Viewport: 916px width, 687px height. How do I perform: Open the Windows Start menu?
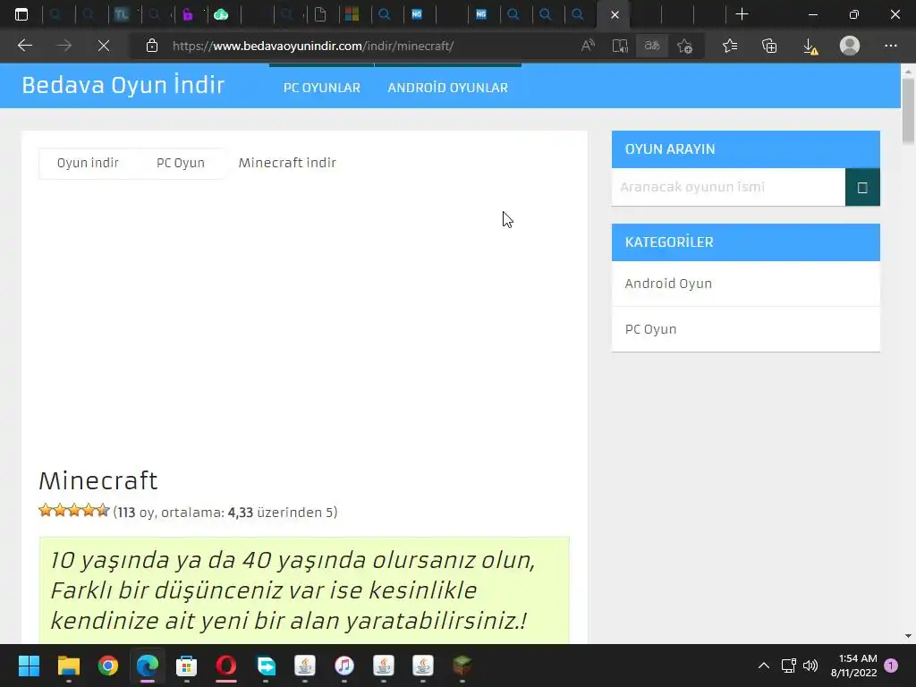coord(29,666)
